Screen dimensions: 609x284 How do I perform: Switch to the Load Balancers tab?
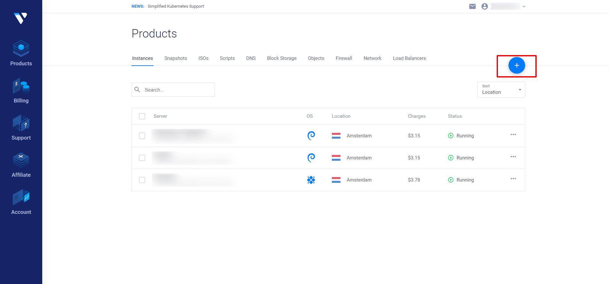409,58
